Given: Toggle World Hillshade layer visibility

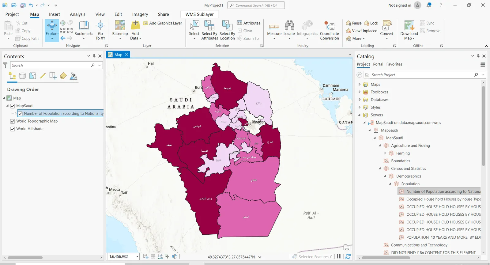Looking at the screenshot, I should (x=13, y=129).
